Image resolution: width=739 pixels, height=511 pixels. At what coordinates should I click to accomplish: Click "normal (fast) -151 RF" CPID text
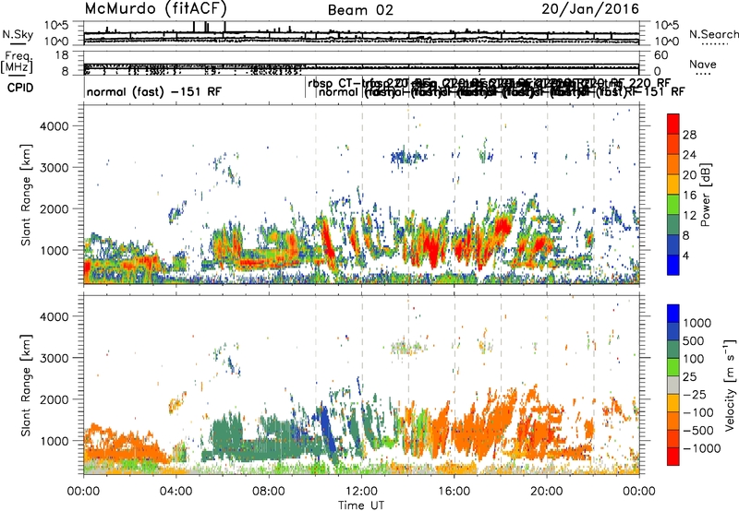click(x=154, y=92)
